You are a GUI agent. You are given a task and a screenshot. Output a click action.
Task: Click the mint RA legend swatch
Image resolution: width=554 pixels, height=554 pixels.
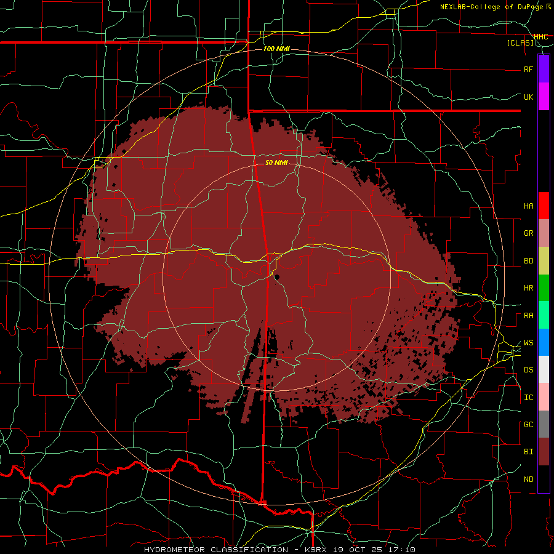point(544,315)
